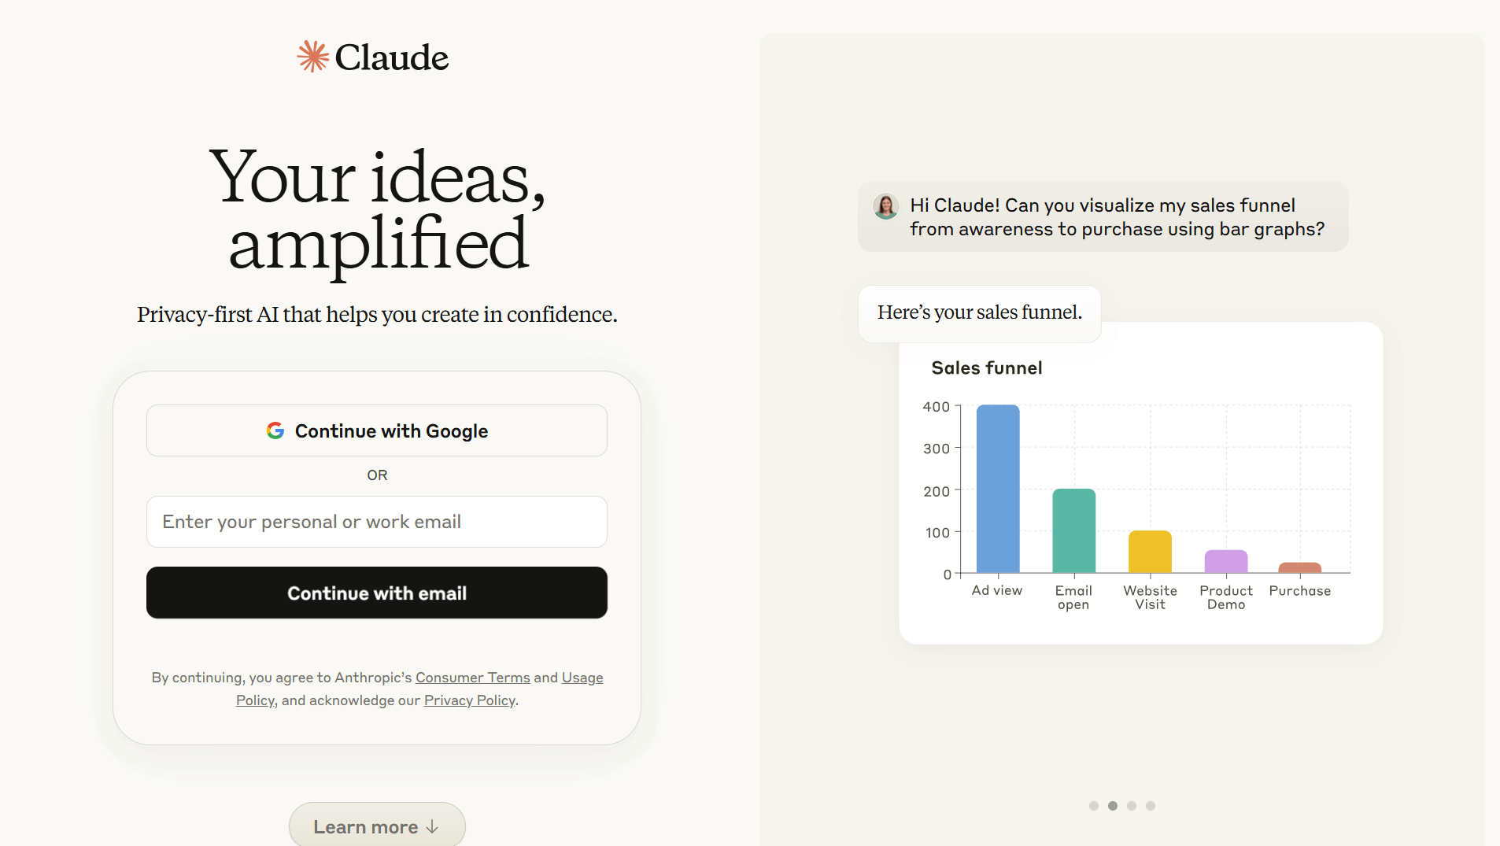Select the fourth carousel dot
Screen dimensions: 1500x846
pos(1151,806)
